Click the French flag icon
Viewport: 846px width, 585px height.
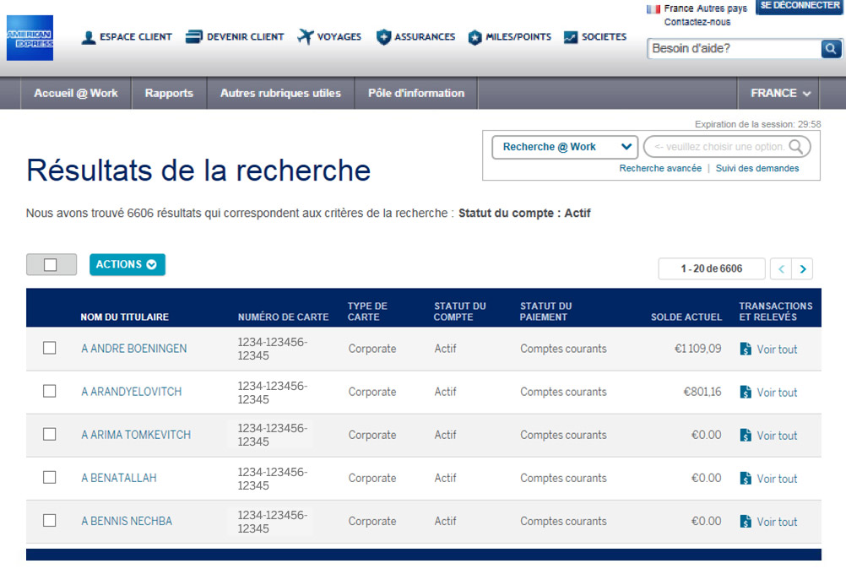(x=653, y=9)
